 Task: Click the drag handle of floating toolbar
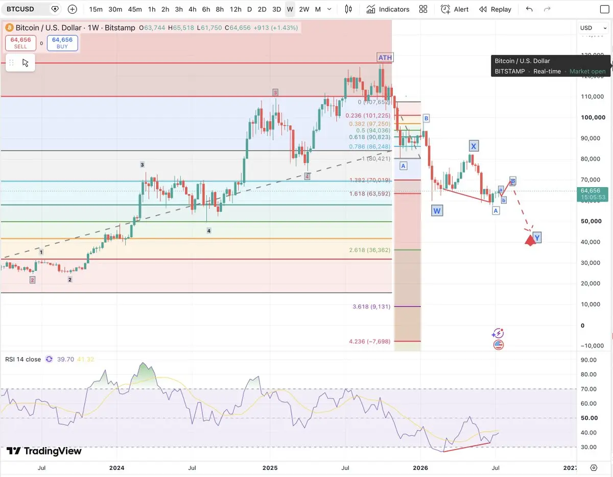(x=11, y=63)
